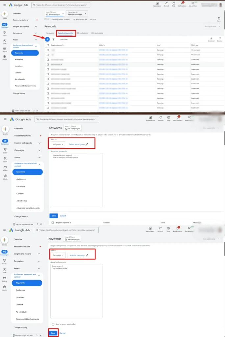Viewport: 225px width, 337px height.
Task: Open Goals trophy icon in the keyword-table screenshot
Action: (x=5, y=33)
